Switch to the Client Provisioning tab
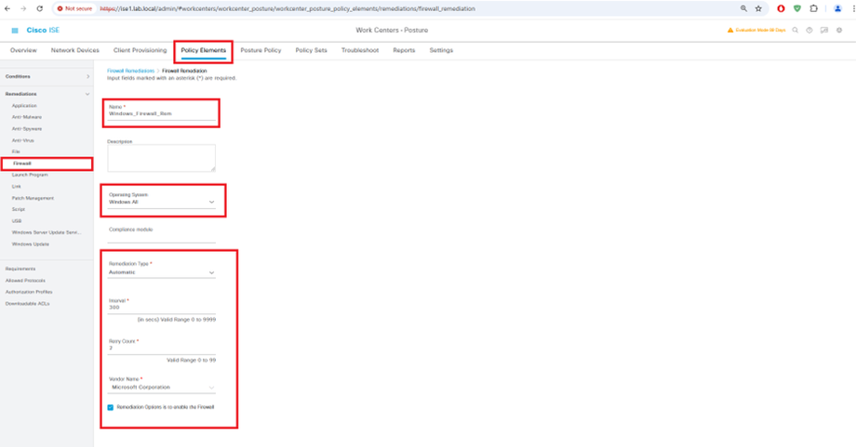 point(140,50)
